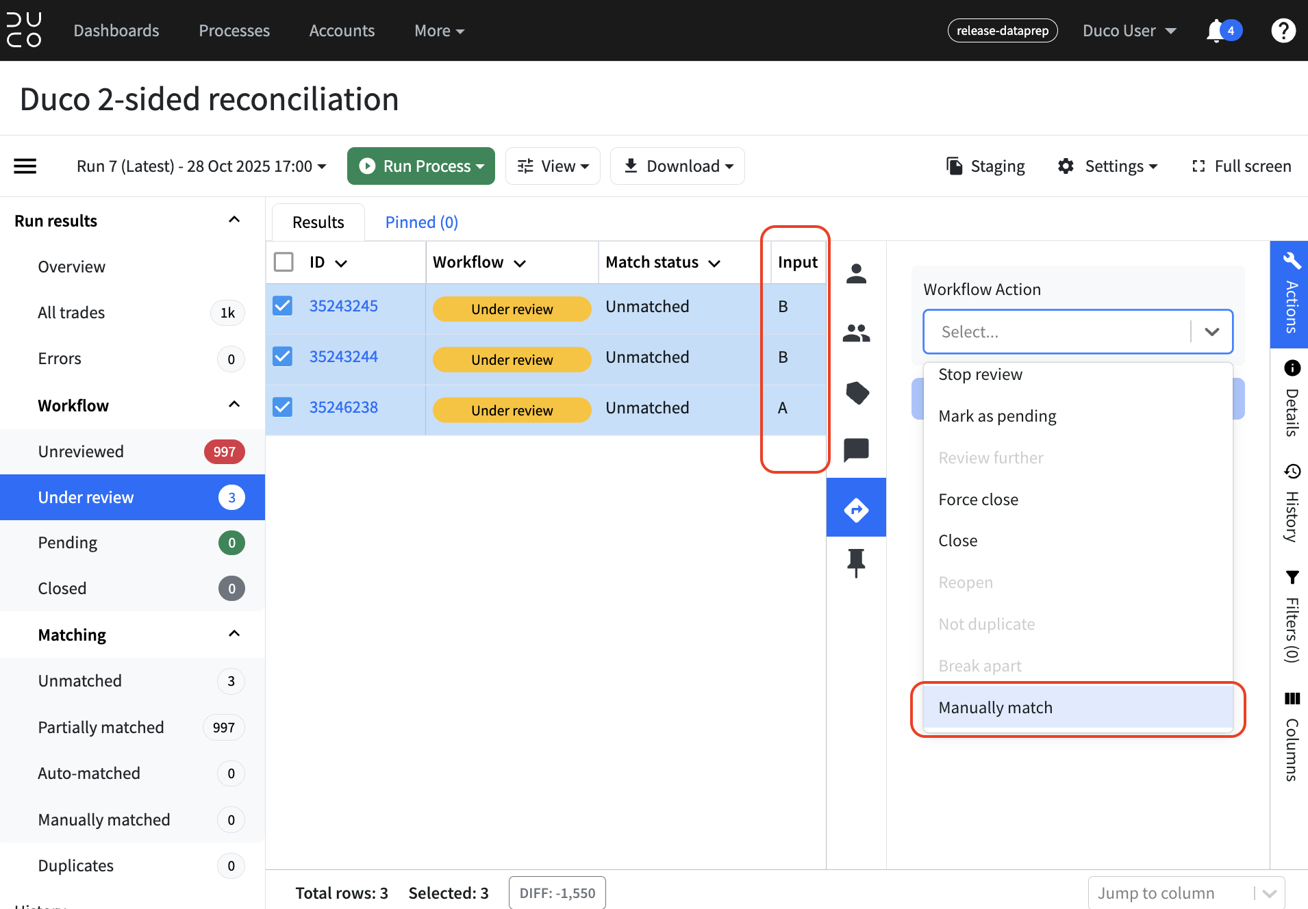Click the assign-to-user person icon
The image size is (1308, 909).
856,274
